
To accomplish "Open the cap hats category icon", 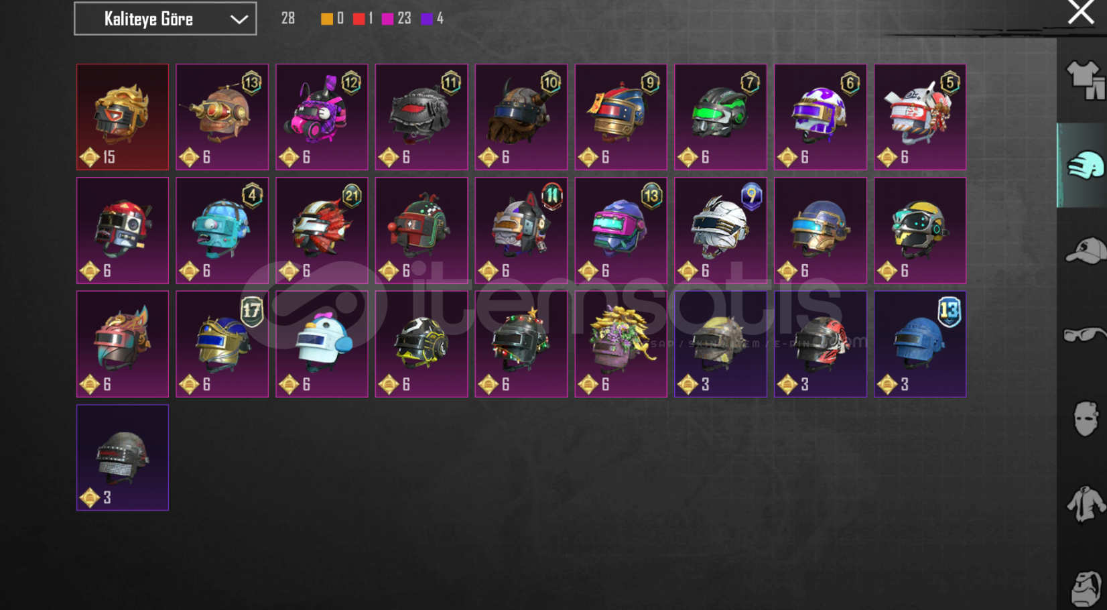I will click(x=1084, y=250).
